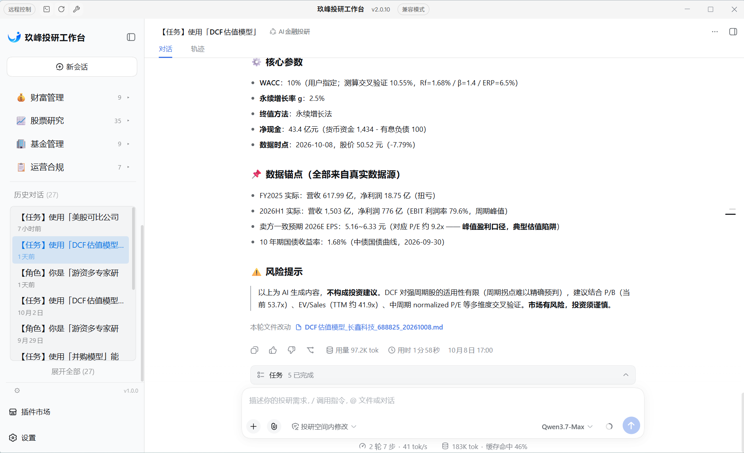Open history item 【任务】使用「DCF估值模型 from 10月2日
This screenshot has width=744, height=453.
71,306
